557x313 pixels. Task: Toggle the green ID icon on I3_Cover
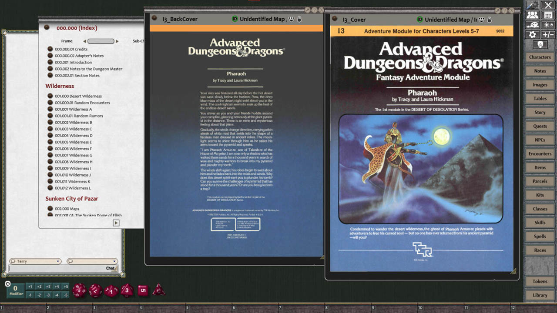point(420,20)
